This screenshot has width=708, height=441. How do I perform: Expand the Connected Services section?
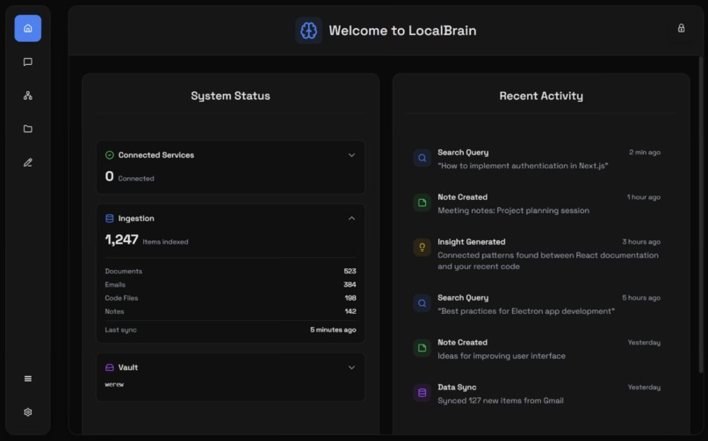click(351, 155)
